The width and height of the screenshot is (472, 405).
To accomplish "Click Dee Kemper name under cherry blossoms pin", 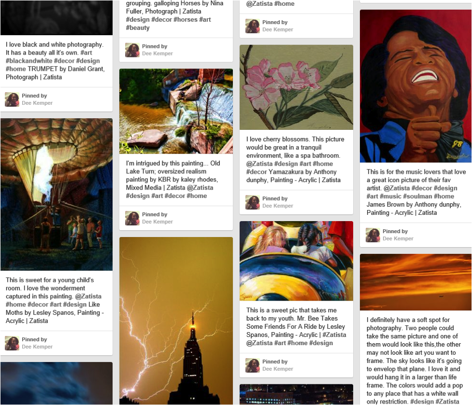I will pos(277,206).
